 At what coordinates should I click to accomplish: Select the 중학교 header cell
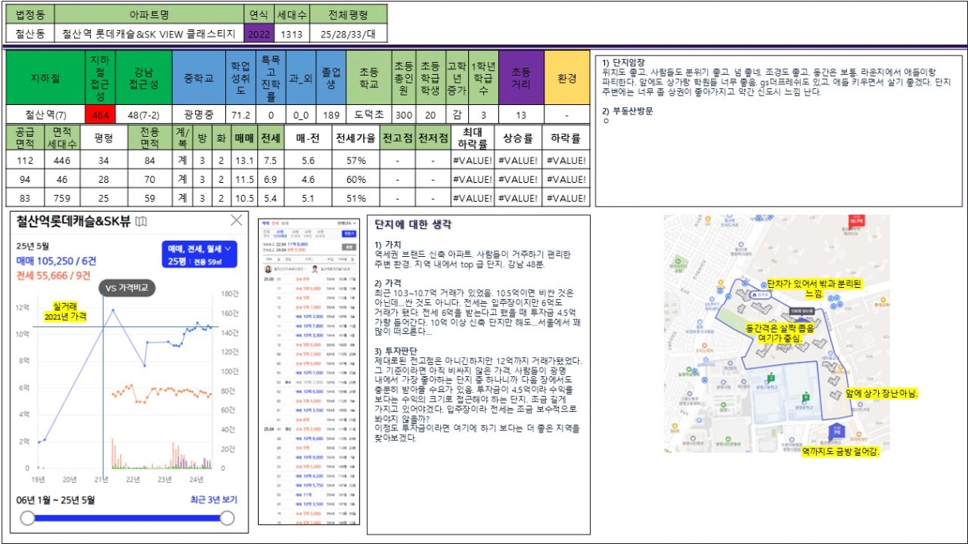199,78
